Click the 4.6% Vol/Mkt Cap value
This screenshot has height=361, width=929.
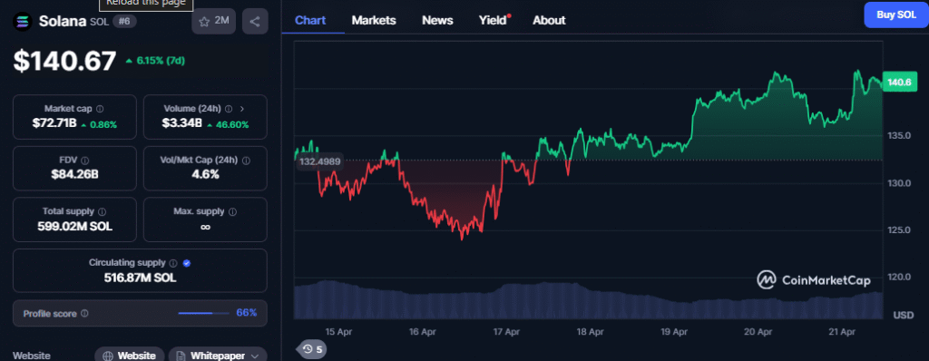pos(206,175)
